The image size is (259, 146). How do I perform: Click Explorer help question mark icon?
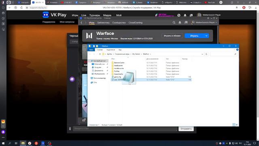pos(237,49)
